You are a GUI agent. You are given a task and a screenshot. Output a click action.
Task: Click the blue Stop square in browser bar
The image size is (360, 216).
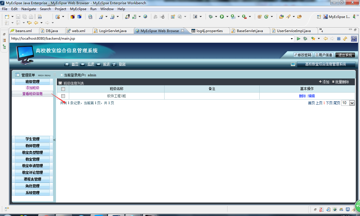(339, 39)
